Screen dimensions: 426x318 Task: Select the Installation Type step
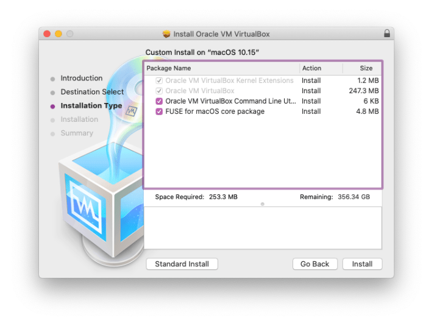click(91, 105)
